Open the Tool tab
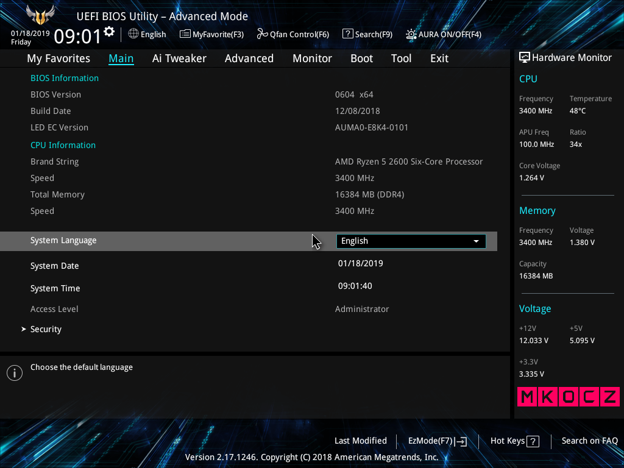 tap(401, 58)
